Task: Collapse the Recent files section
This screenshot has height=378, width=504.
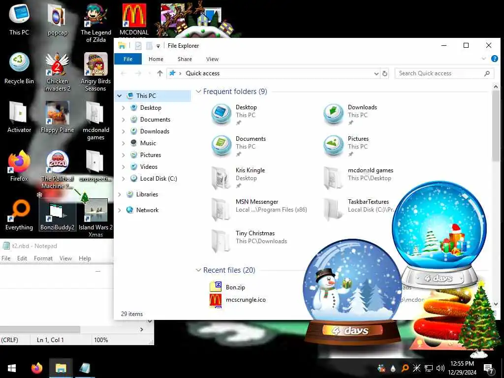Action: pyautogui.click(x=199, y=270)
